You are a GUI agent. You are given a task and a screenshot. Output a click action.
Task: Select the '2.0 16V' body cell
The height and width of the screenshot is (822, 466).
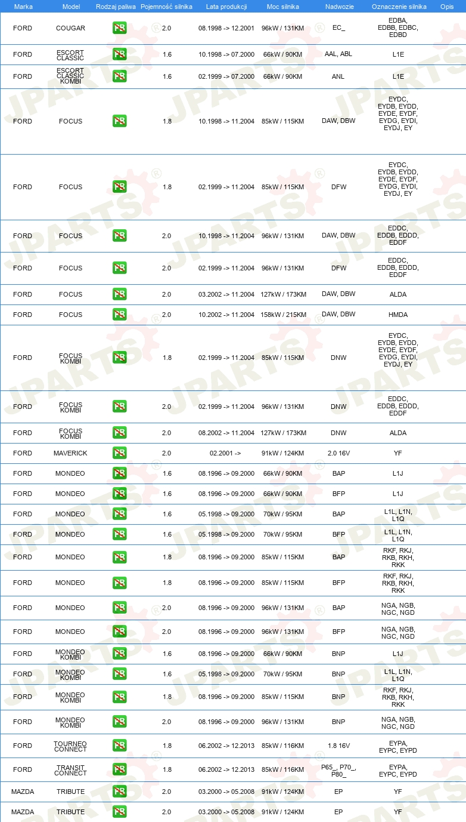tap(338, 453)
